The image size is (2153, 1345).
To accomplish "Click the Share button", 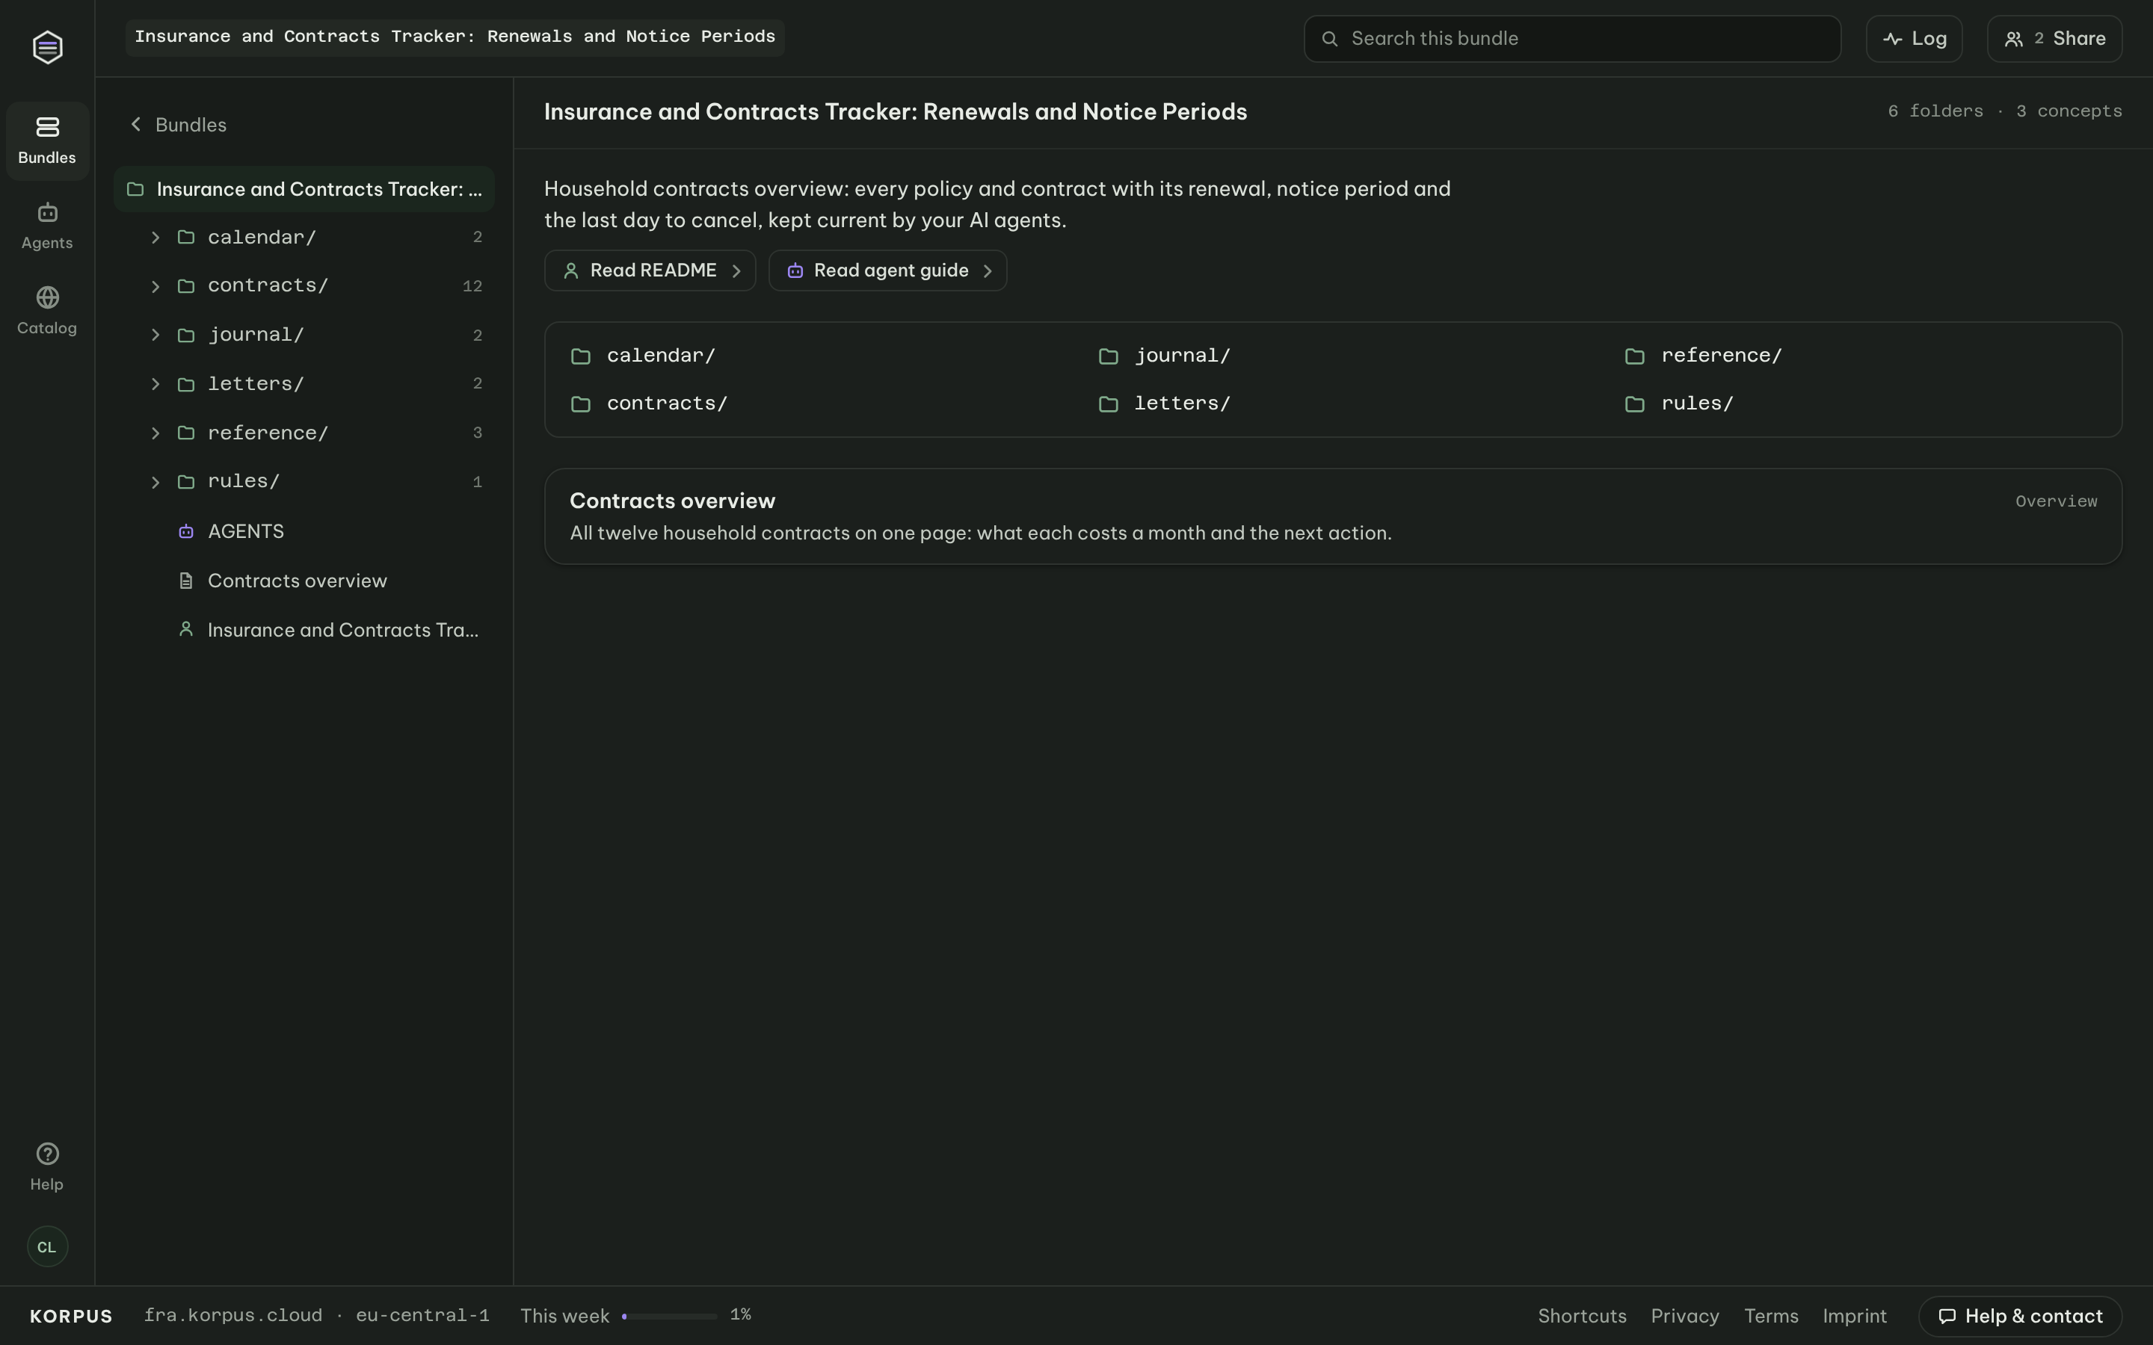I will (x=2054, y=38).
